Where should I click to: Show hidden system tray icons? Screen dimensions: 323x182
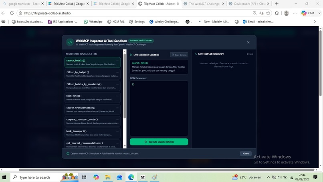[x=268, y=177]
